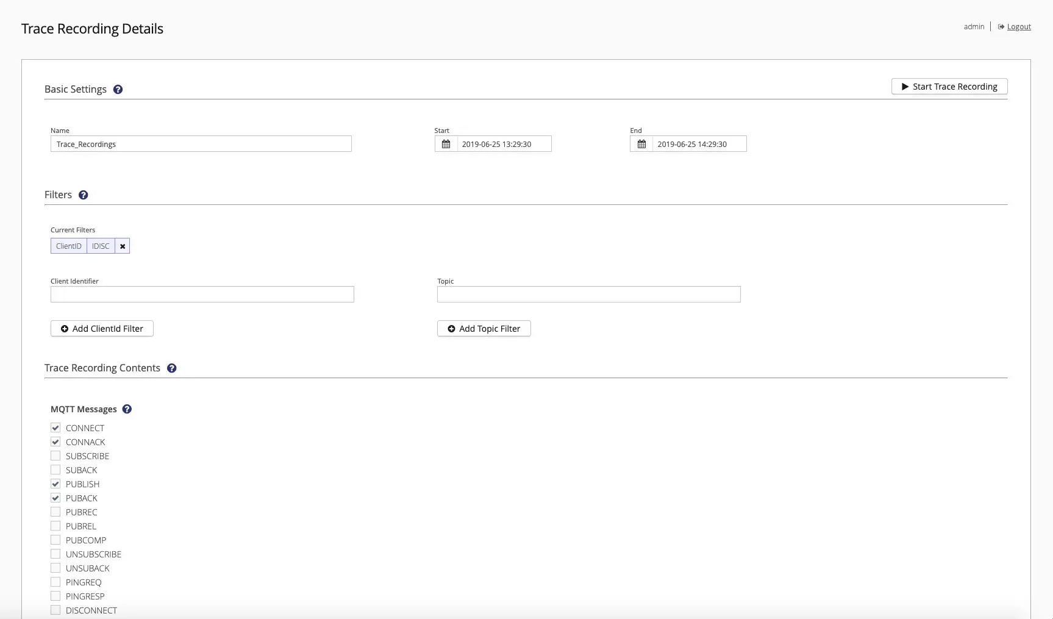Image resolution: width=1053 pixels, height=619 pixels.
Task: Open the Basic Settings help icon
Action: (x=118, y=90)
